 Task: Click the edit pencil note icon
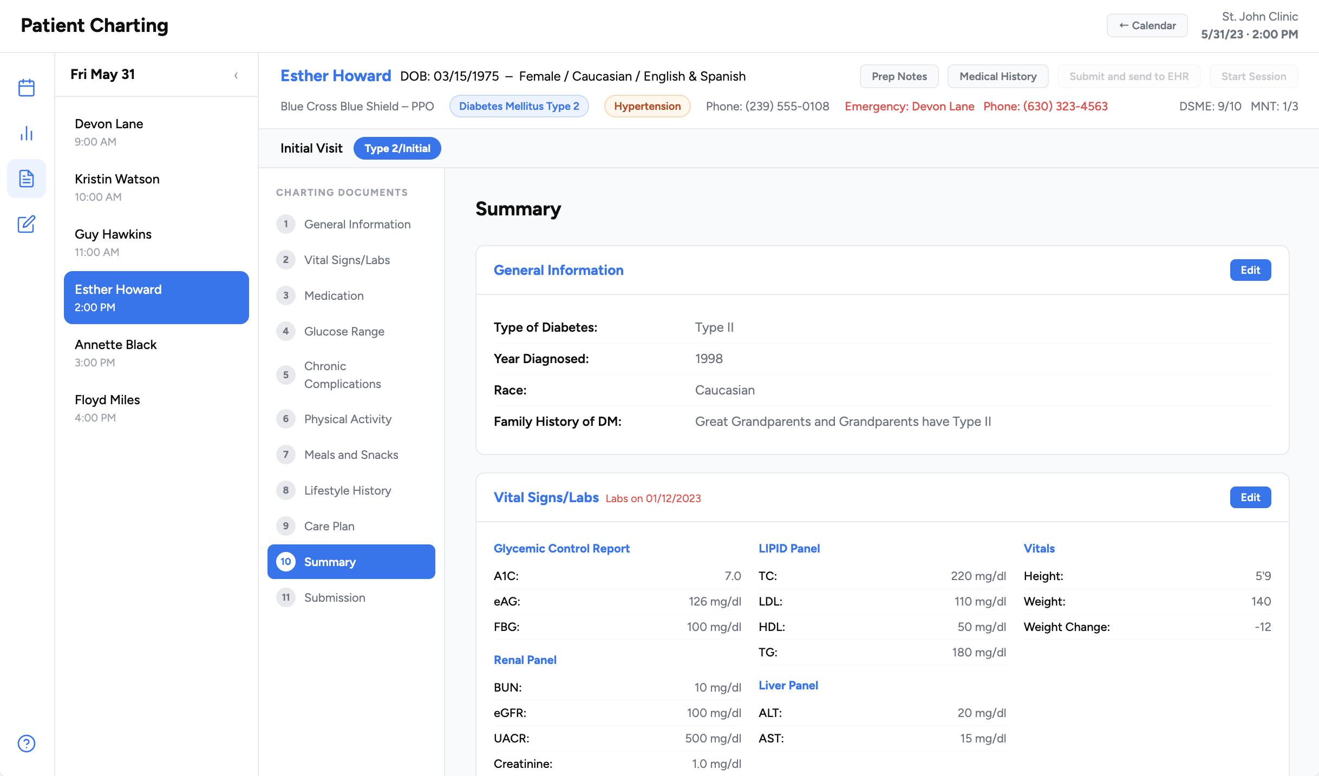tap(27, 224)
